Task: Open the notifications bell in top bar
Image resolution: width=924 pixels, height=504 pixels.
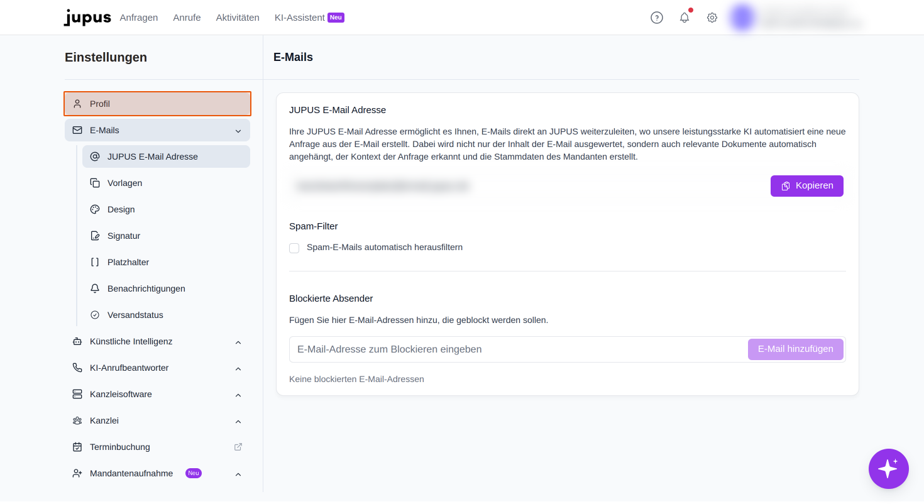Action: point(685,18)
